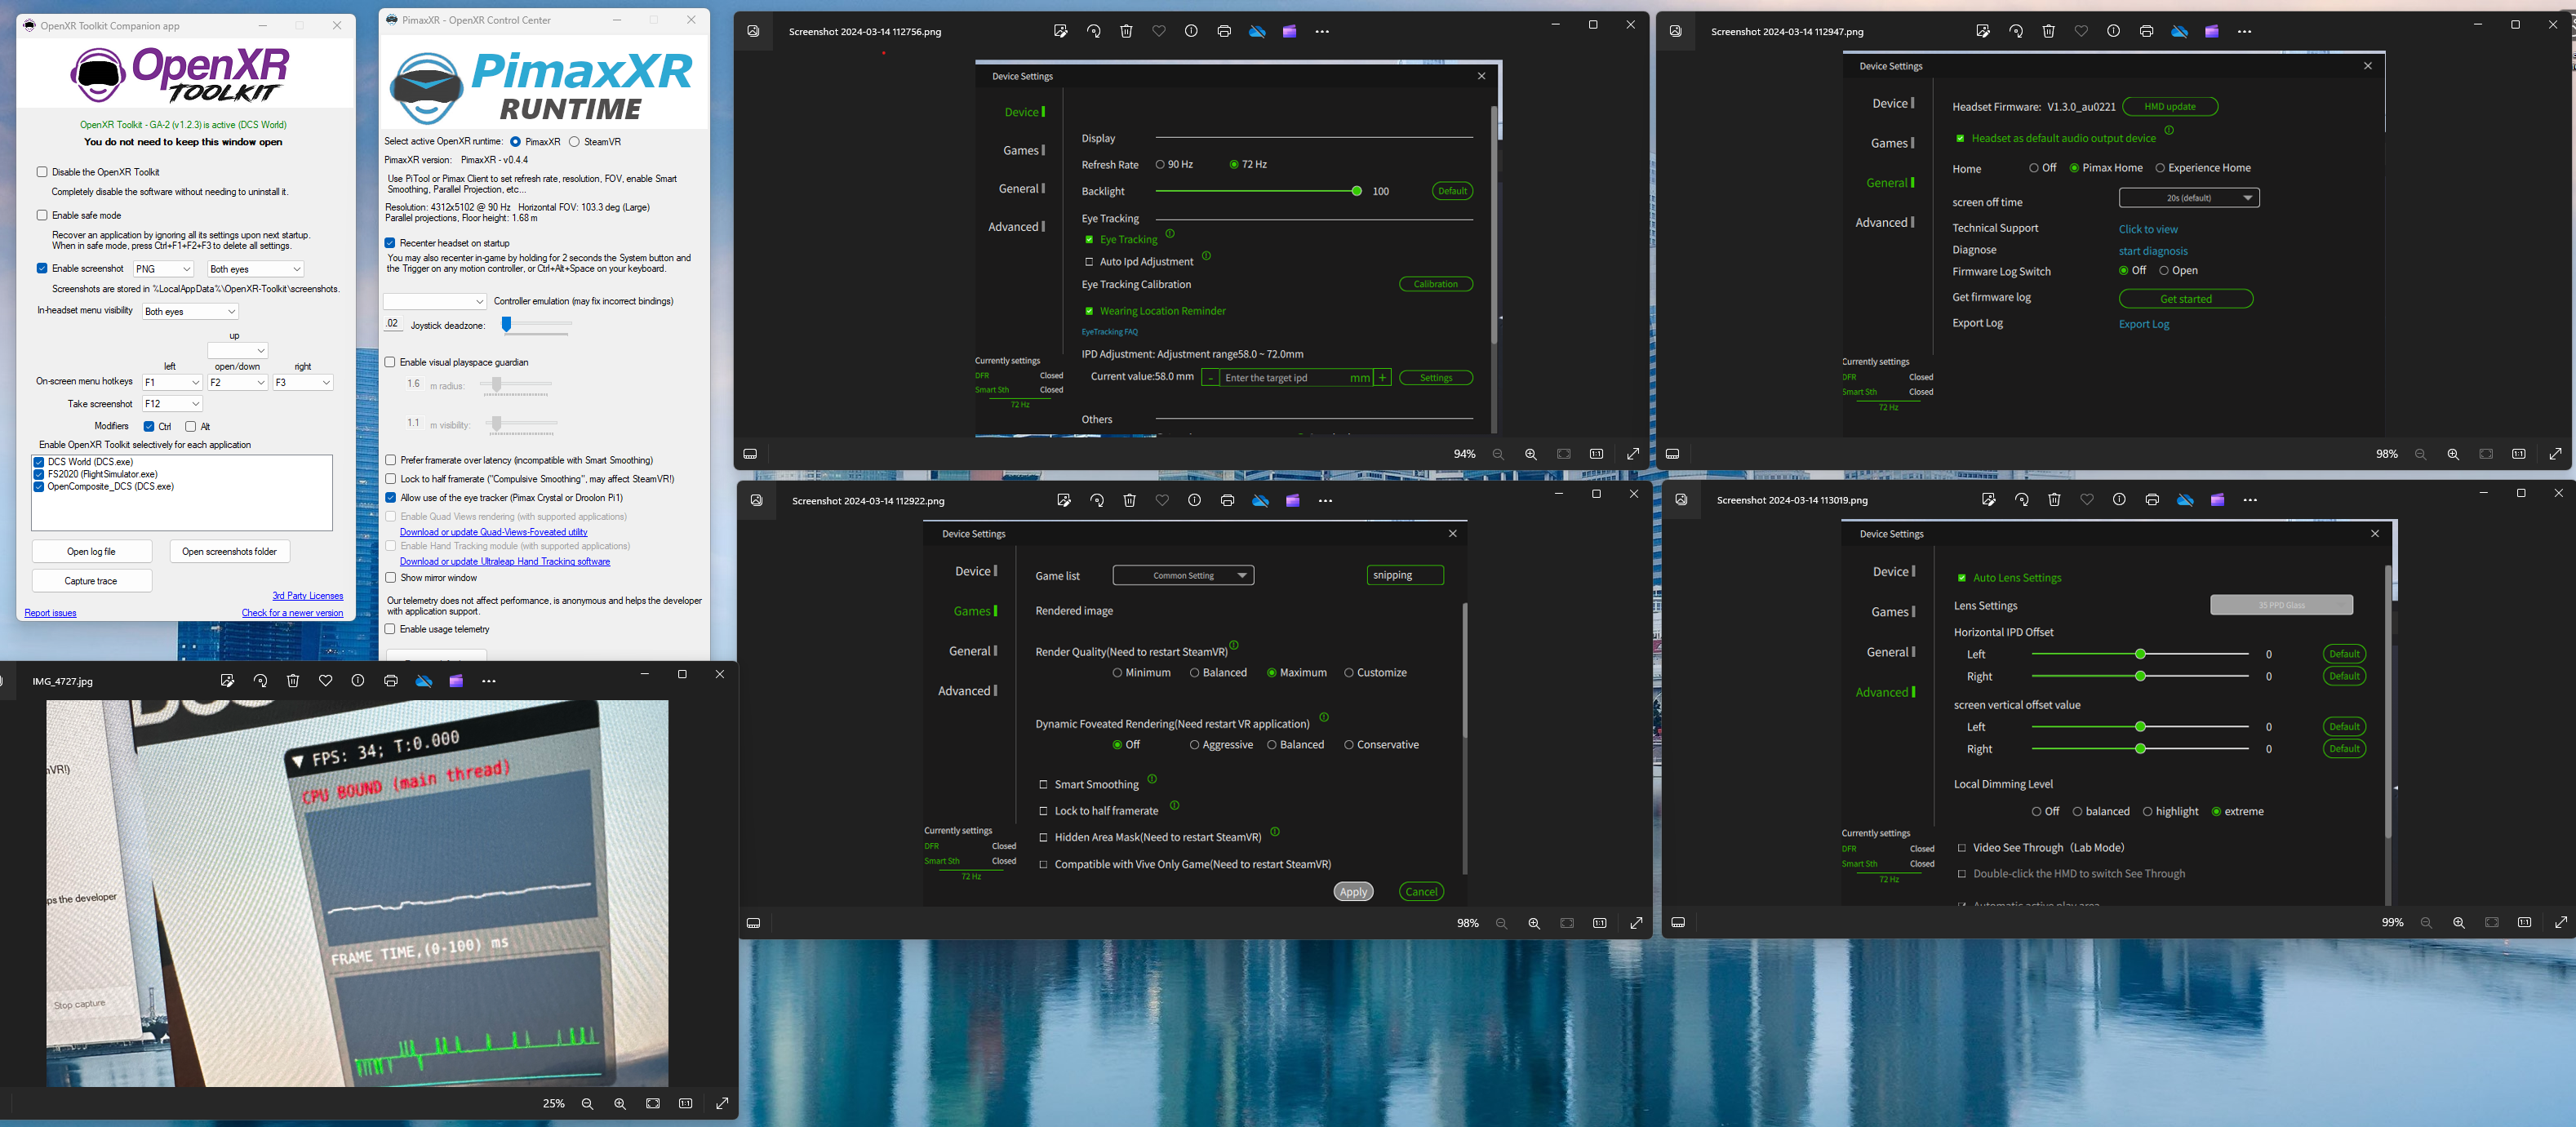Favorite IMG_4727.jpg with heart icon

(x=325, y=681)
